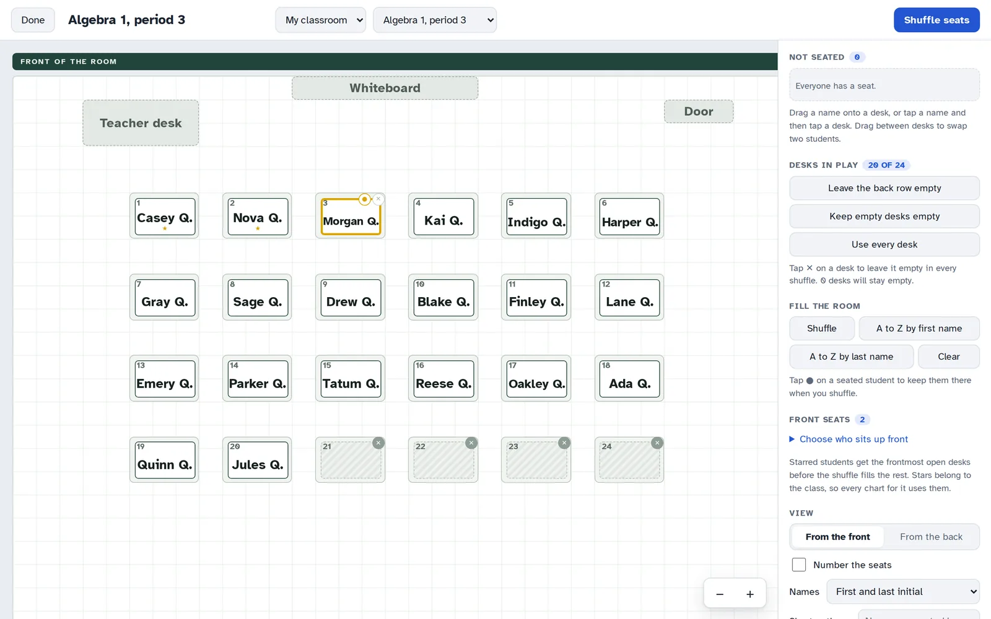Mark desk 3 empty using its X icon

click(x=378, y=199)
